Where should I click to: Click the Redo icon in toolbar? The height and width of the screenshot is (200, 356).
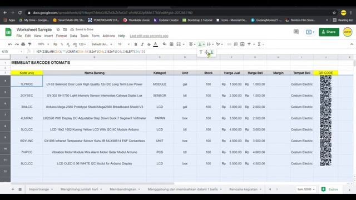click(17, 44)
